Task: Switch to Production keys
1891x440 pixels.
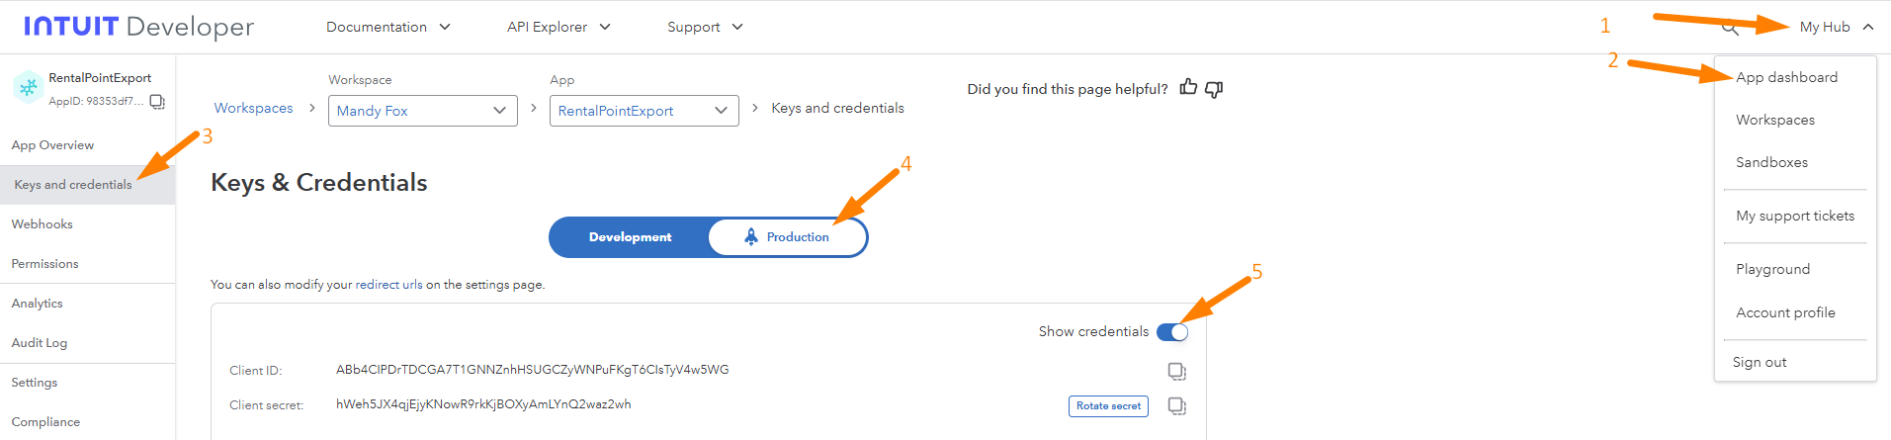Action: tap(788, 237)
